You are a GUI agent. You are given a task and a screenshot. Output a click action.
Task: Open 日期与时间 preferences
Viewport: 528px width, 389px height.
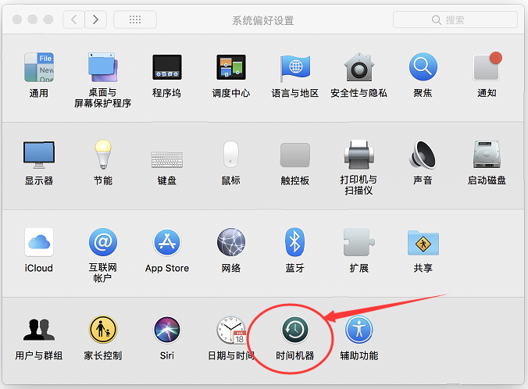(x=231, y=330)
